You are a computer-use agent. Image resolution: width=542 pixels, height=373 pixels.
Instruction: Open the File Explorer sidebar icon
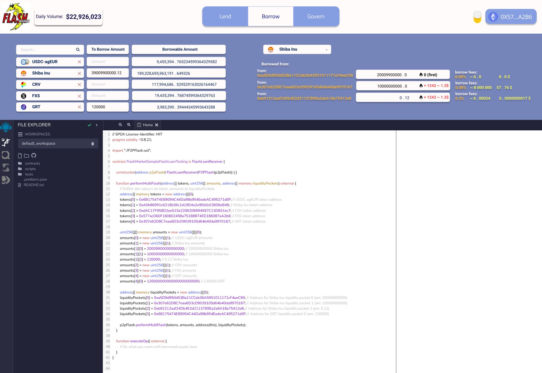6,142
